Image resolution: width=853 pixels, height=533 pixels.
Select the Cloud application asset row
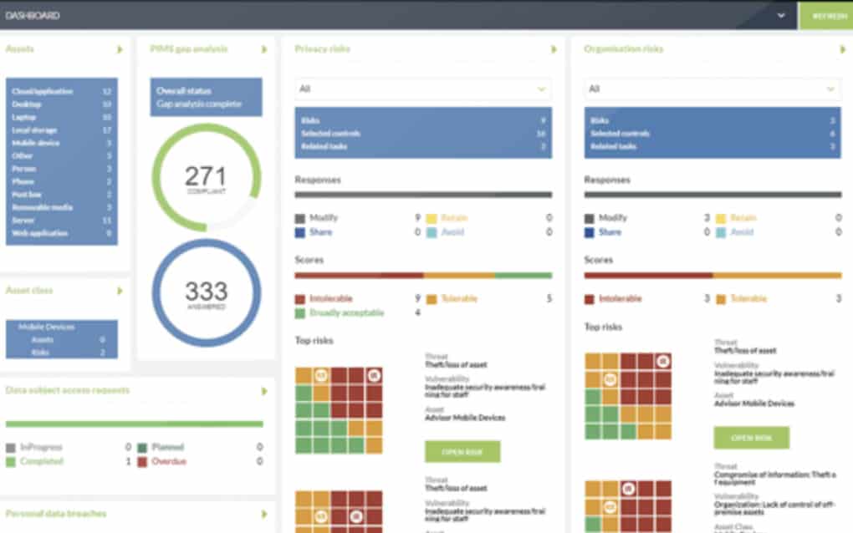[62, 91]
